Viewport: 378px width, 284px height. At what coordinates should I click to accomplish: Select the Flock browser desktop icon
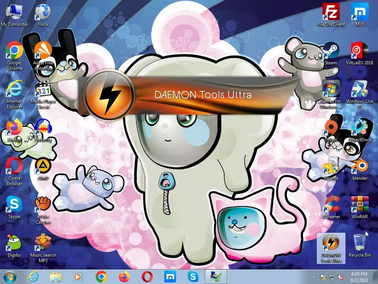tap(43, 15)
